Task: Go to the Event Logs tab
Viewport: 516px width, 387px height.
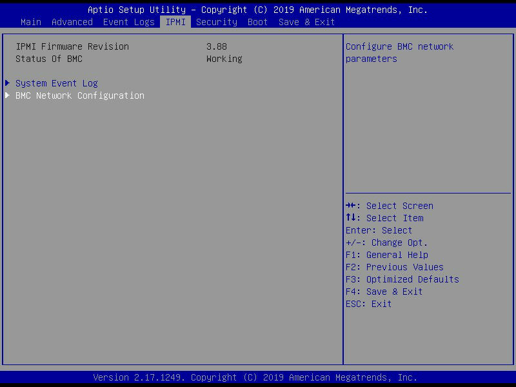Action: [128, 22]
